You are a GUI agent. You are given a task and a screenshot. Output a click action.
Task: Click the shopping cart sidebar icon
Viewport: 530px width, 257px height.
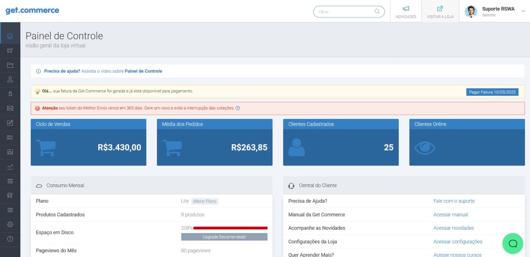click(10, 50)
